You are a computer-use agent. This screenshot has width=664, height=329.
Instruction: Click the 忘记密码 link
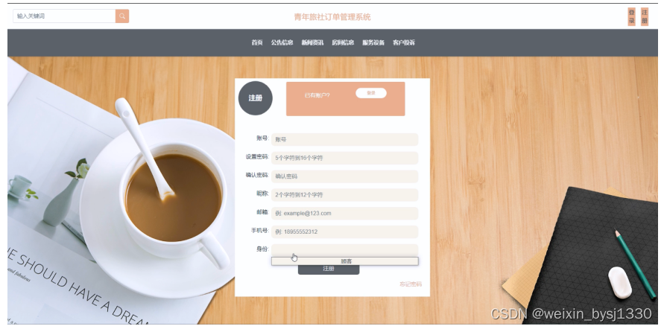tap(411, 284)
